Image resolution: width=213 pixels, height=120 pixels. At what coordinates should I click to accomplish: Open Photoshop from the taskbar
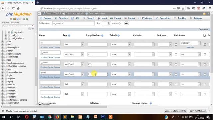coord(103,117)
